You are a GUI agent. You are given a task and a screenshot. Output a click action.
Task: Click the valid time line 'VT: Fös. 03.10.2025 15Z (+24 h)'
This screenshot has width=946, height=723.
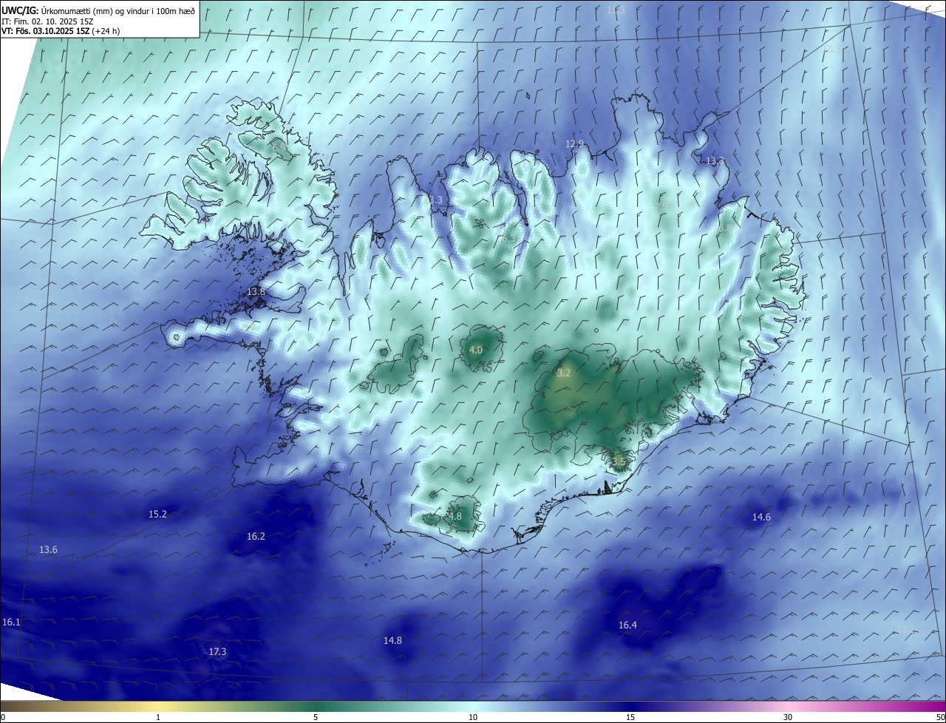click(61, 32)
